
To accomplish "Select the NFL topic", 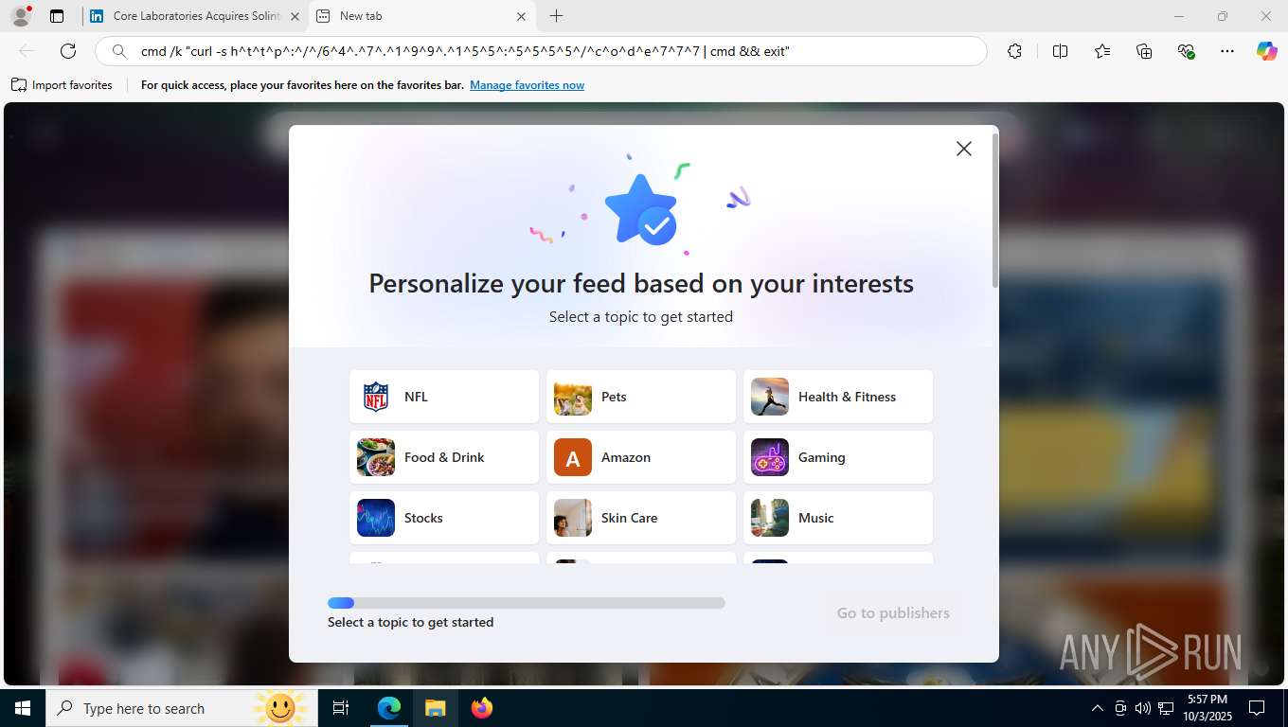I will [x=444, y=397].
